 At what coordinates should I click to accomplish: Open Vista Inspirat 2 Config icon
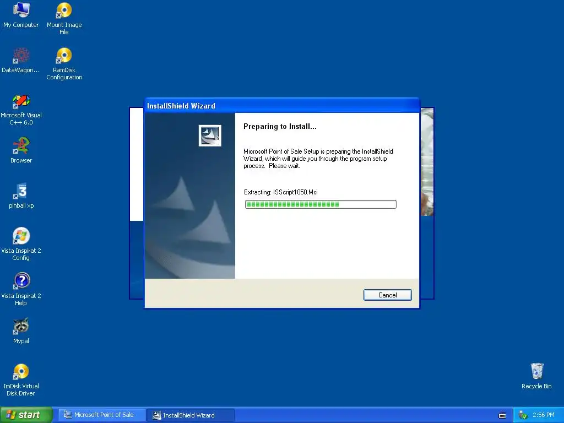pyautogui.click(x=21, y=244)
